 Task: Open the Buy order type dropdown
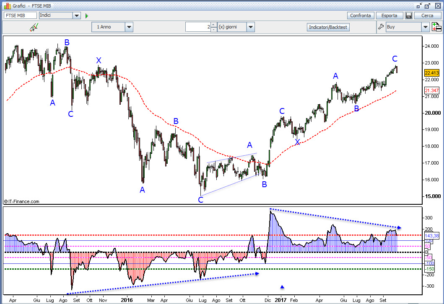click(426, 27)
